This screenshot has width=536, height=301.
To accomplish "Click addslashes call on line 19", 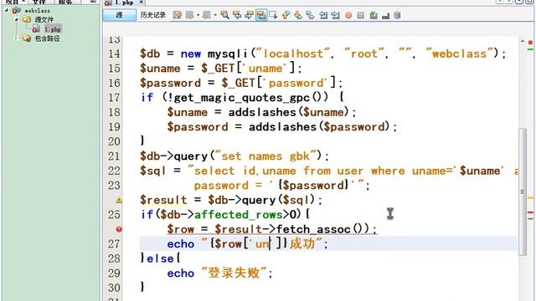I will (x=283, y=127).
